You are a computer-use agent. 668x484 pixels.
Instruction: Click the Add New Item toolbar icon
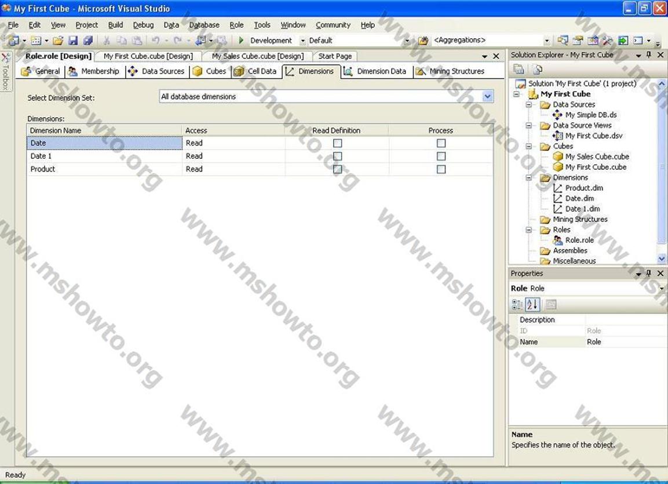point(36,41)
